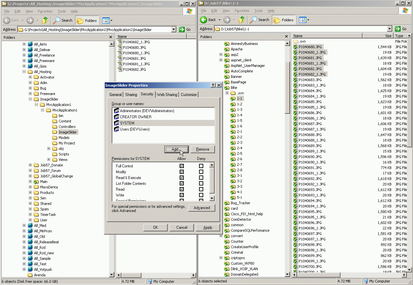413x285 pixels.
Task: Open the Favorites menu in left window
Action: click(45, 11)
